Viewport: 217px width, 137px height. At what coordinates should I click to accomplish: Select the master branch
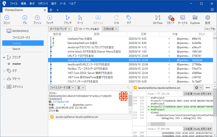coord(17,64)
